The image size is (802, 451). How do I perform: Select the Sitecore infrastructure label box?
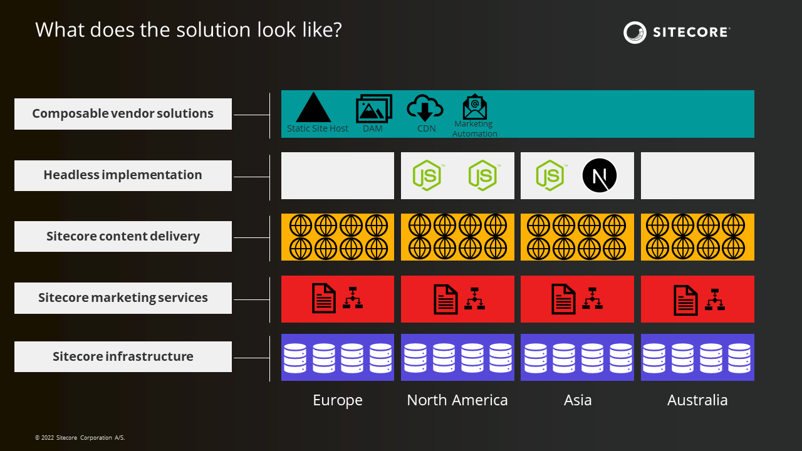click(x=123, y=357)
